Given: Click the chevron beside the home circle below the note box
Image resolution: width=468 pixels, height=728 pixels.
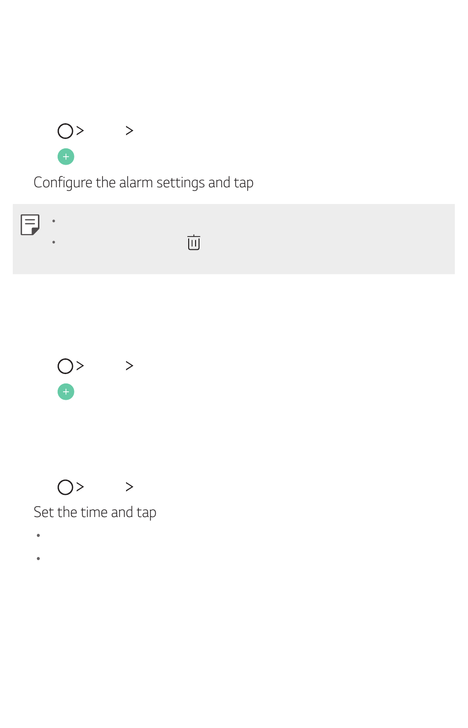Looking at the screenshot, I should click(x=80, y=366).
